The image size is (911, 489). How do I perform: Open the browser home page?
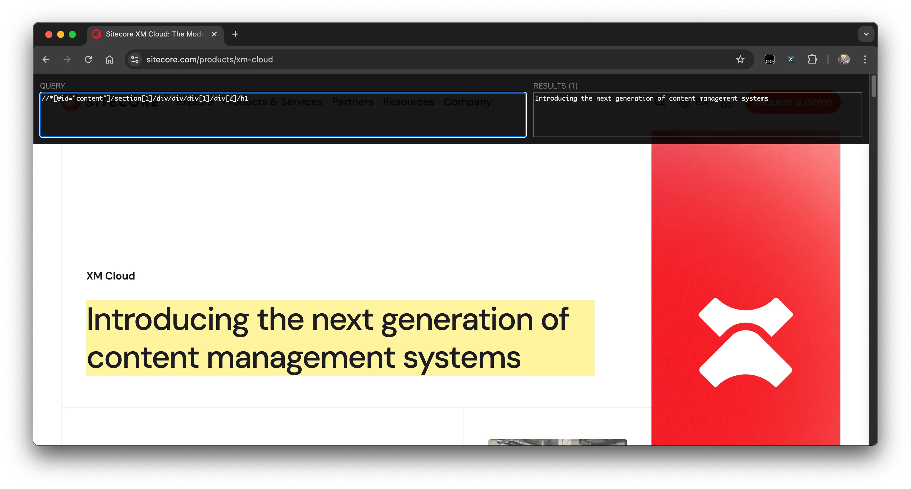[109, 59]
